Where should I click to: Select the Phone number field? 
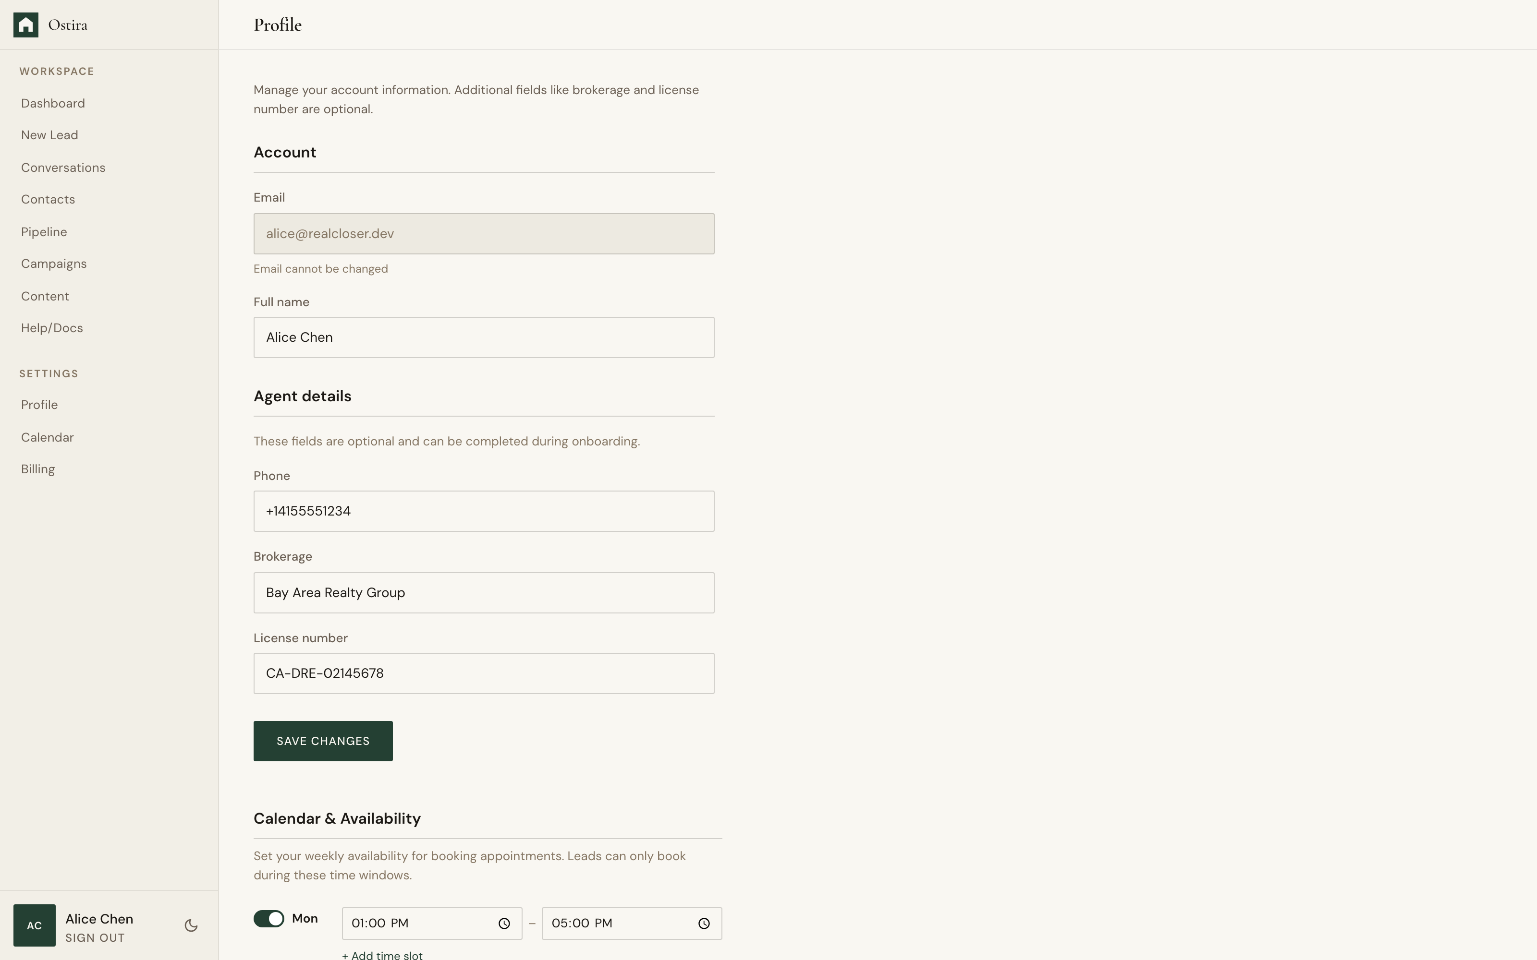click(483, 510)
